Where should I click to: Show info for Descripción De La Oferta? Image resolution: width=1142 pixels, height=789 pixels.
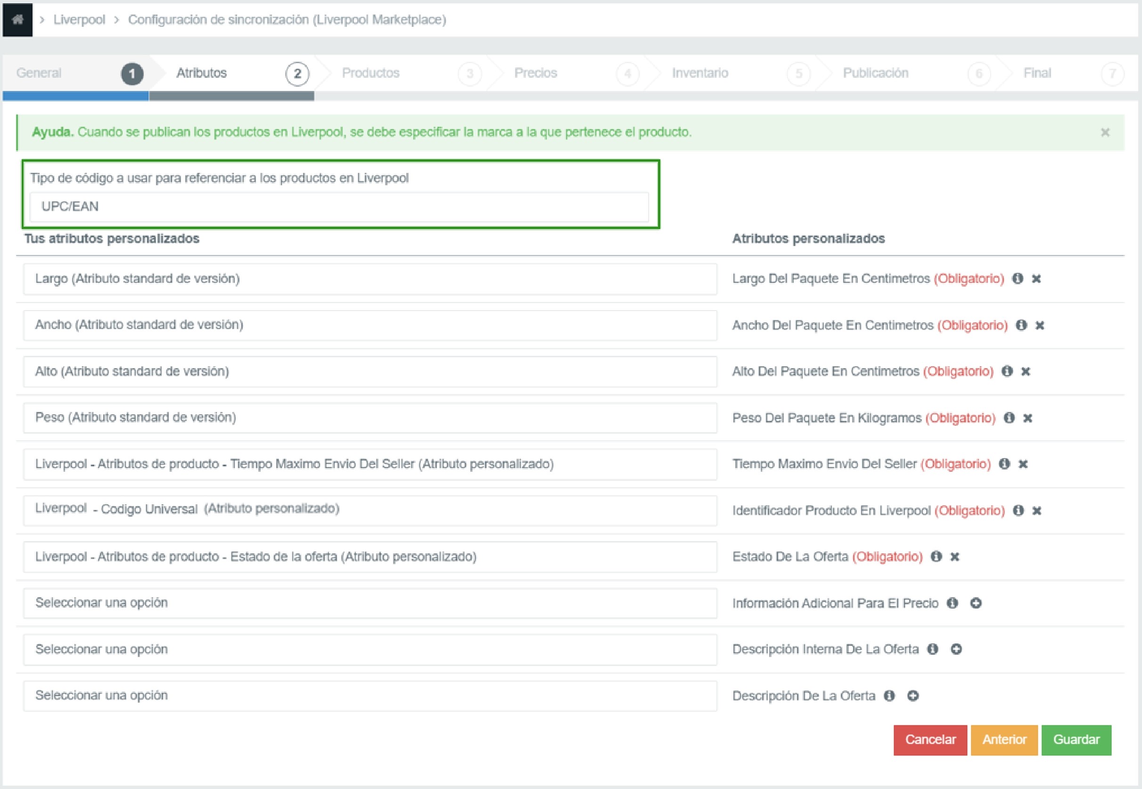tap(889, 696)
